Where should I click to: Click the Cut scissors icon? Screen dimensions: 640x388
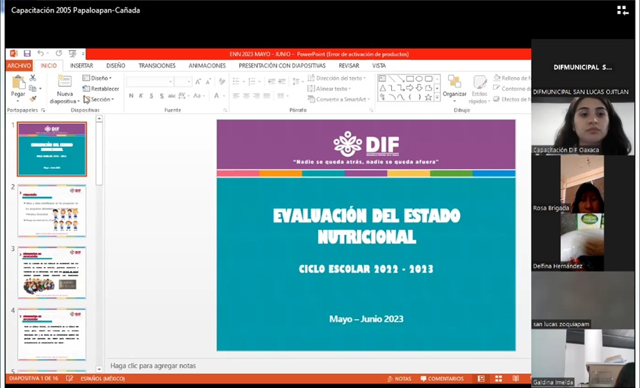[33, 78]
